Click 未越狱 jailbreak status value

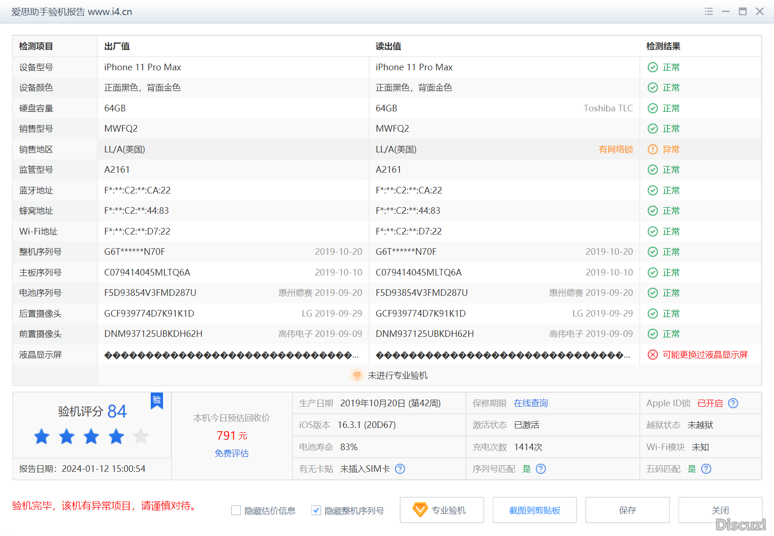[700, 425]
